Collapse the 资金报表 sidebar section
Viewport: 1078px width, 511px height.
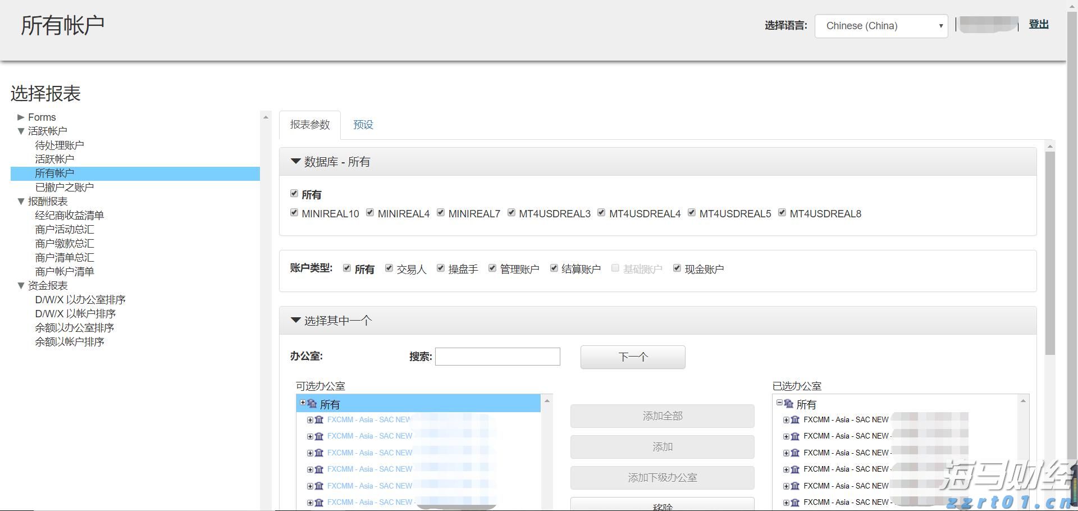tap(20, 286)
